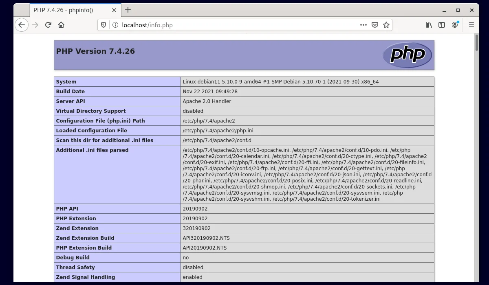
Task: Expand the hamburger application menu
Action: click(x=471, y=25)
